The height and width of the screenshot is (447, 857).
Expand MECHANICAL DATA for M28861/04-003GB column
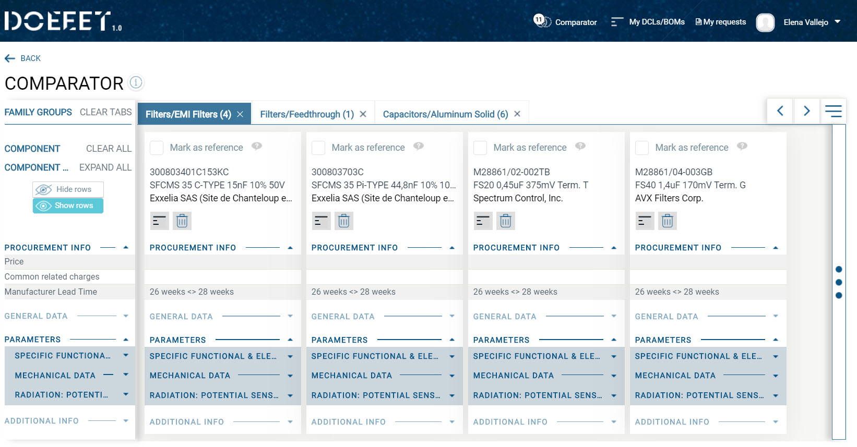click(x=776, y=376)
